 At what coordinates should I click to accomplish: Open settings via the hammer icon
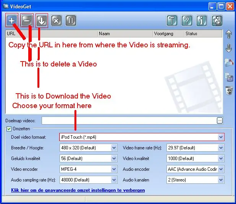pyautogui.click(x=172, y=21)
